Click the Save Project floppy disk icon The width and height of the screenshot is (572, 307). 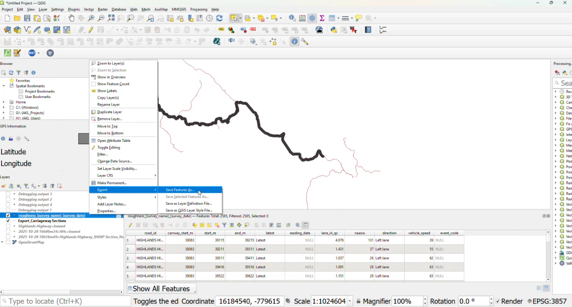click(27, 18)
